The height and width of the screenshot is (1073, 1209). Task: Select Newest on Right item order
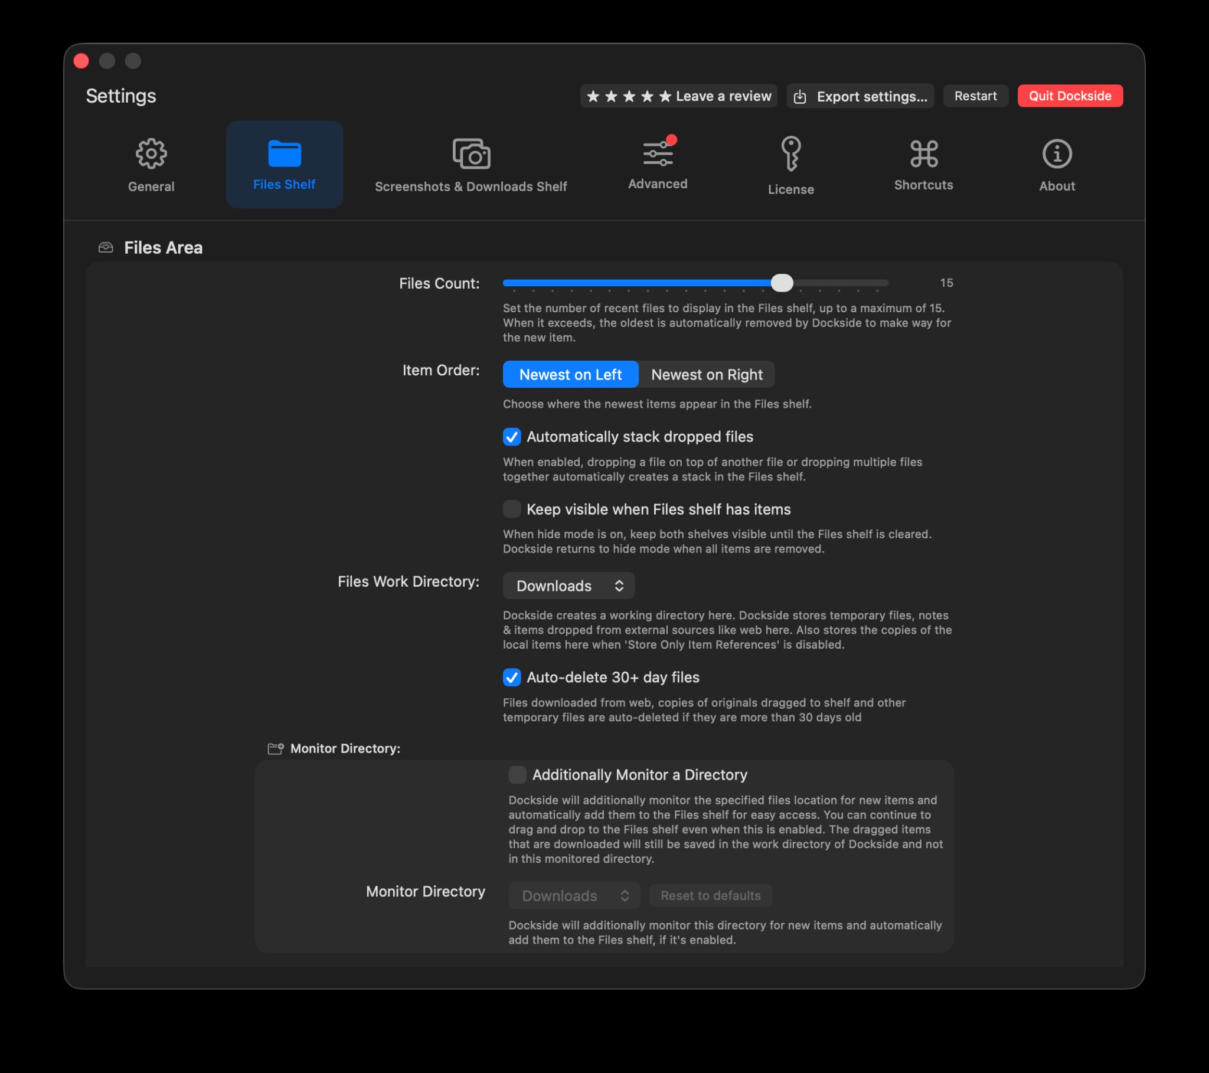coord(706,374)
